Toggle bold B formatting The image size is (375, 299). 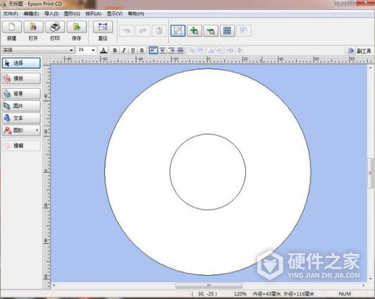[115, 50]
